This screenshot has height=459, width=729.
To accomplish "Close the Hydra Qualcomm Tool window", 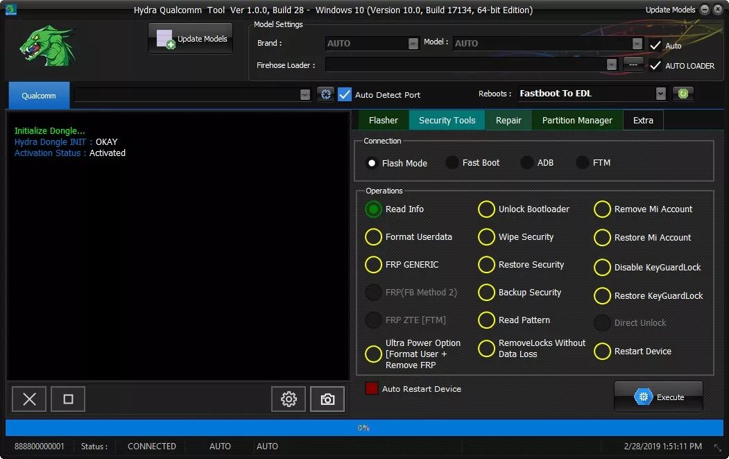I will [x=719, y=9].
